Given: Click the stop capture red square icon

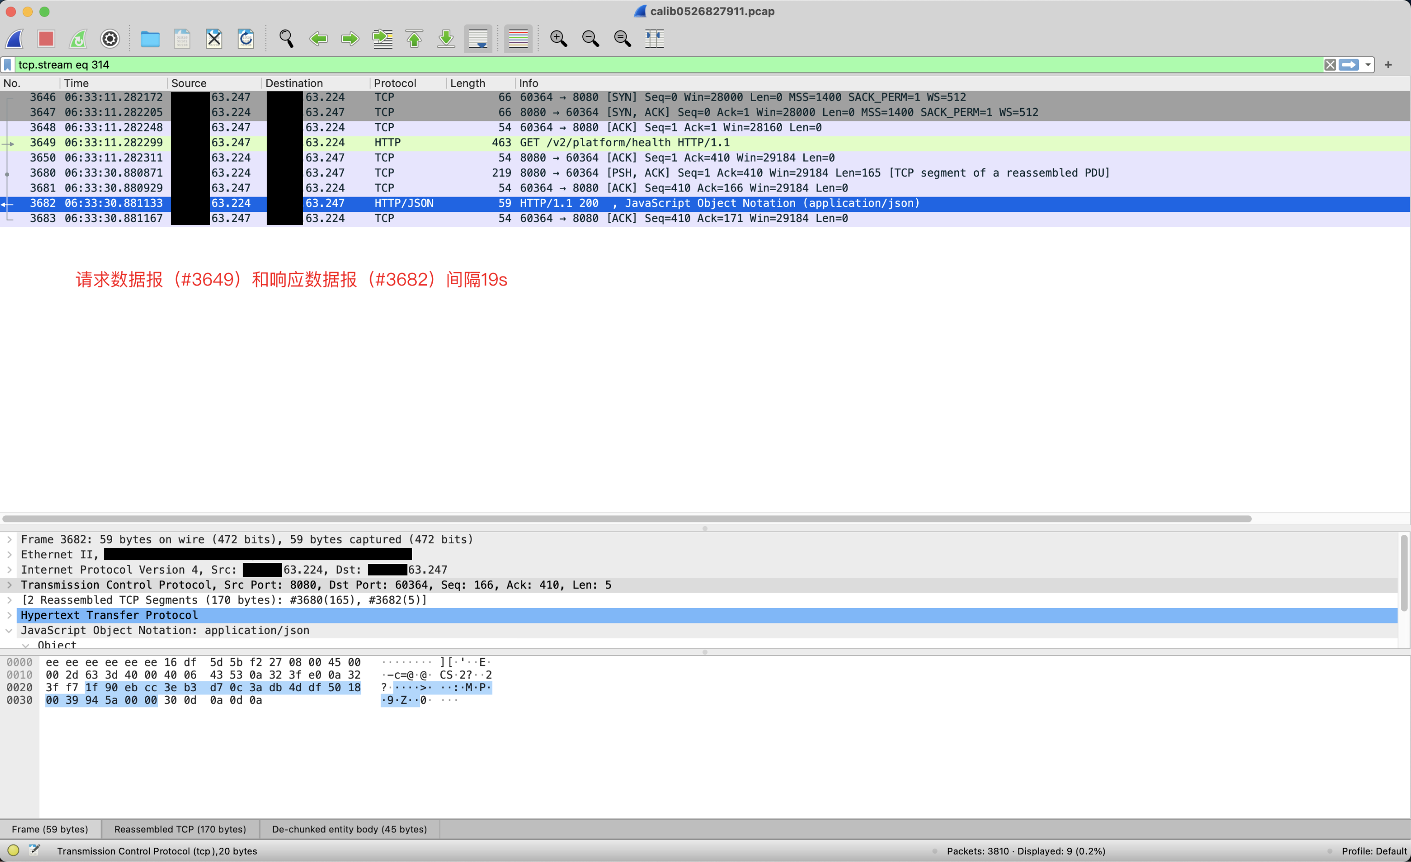Looking at the screenshot, I should point(47,39).
